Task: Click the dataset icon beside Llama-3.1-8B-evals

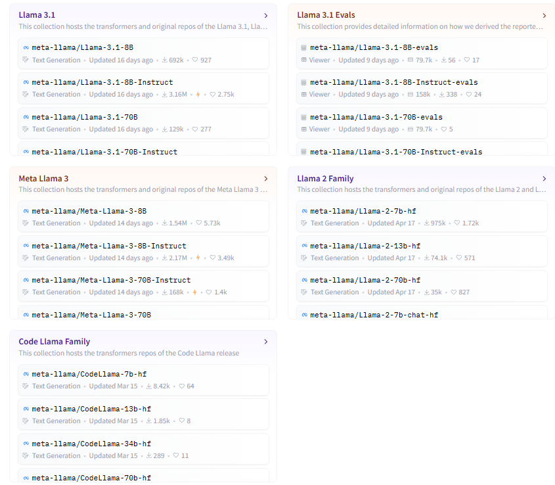Action: [x=303, y=48]
